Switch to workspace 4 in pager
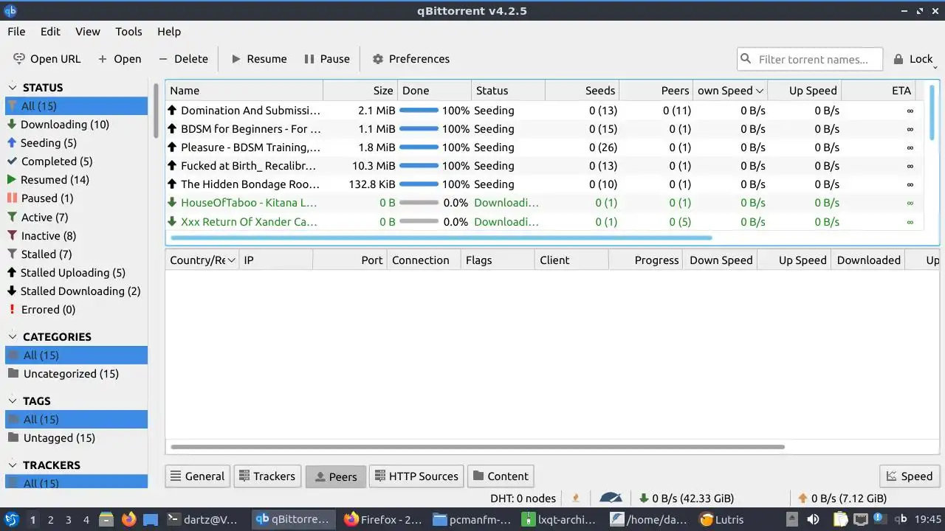 tap(86, 519)
